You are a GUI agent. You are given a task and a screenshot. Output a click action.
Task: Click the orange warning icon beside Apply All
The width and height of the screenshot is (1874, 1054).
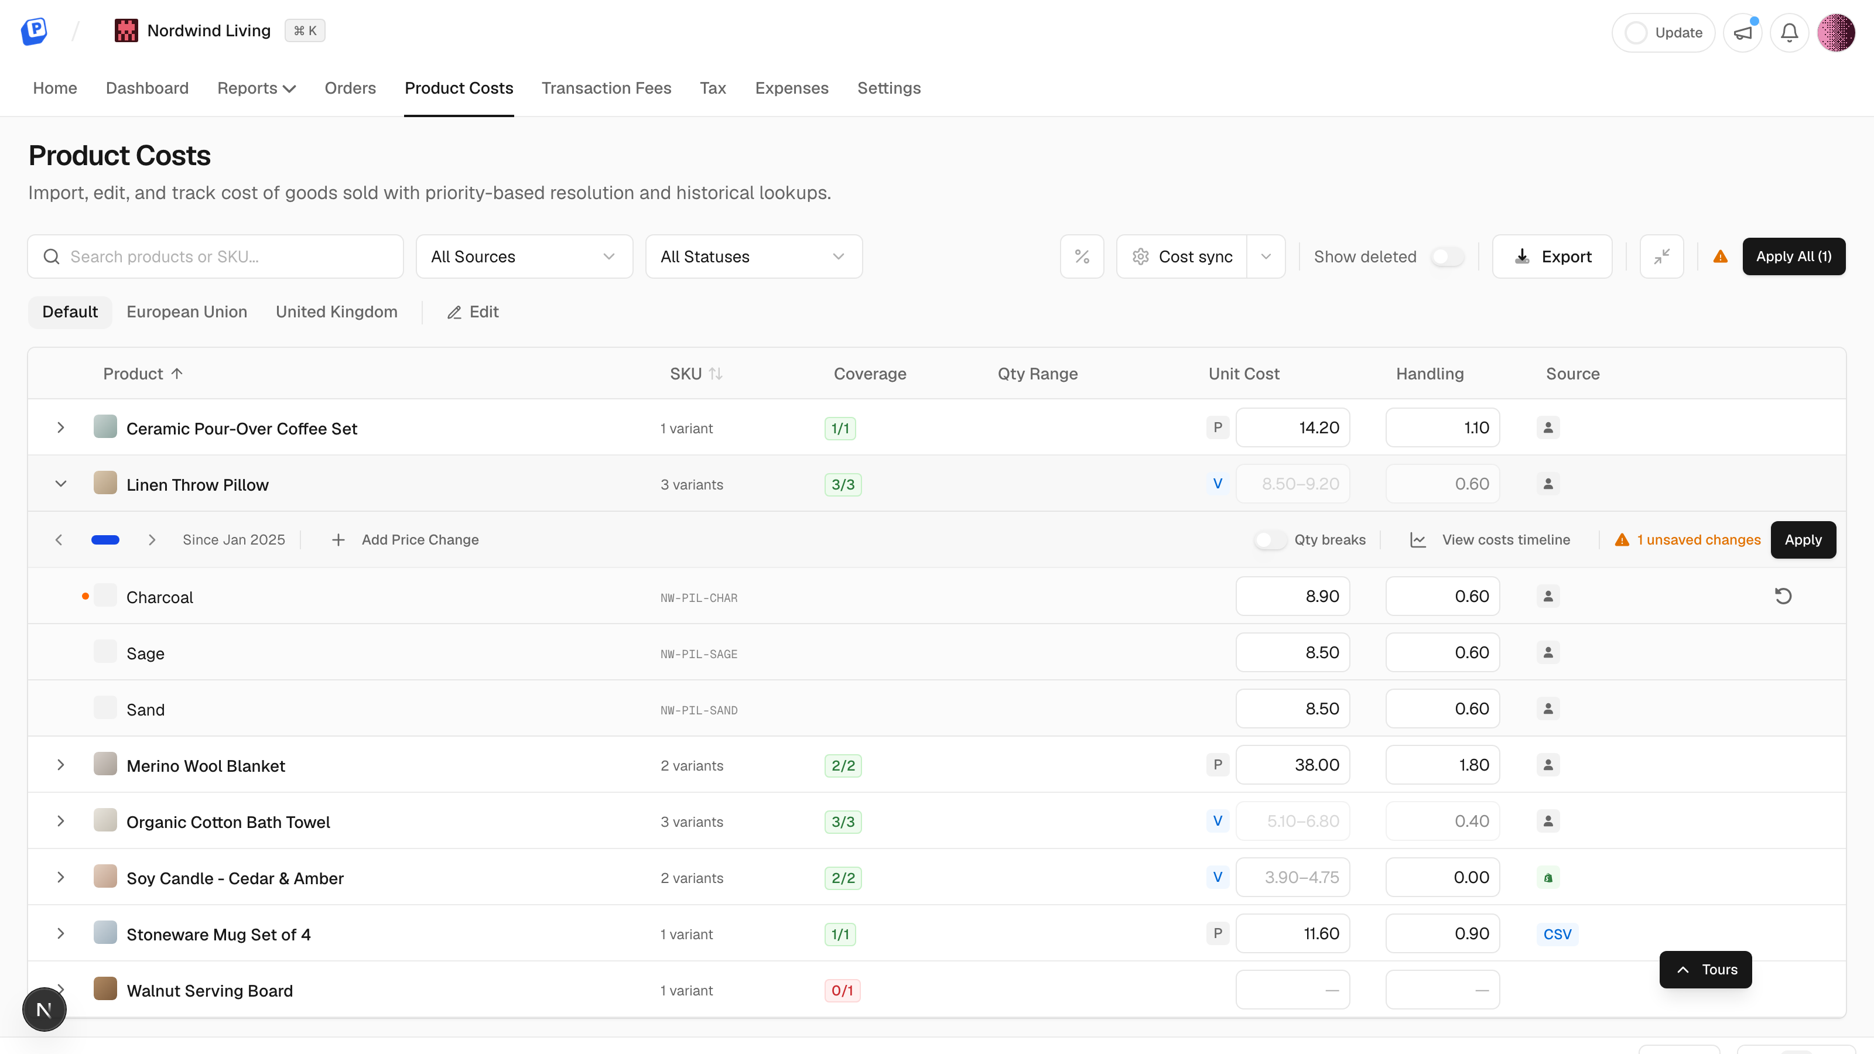point(1720,257)
